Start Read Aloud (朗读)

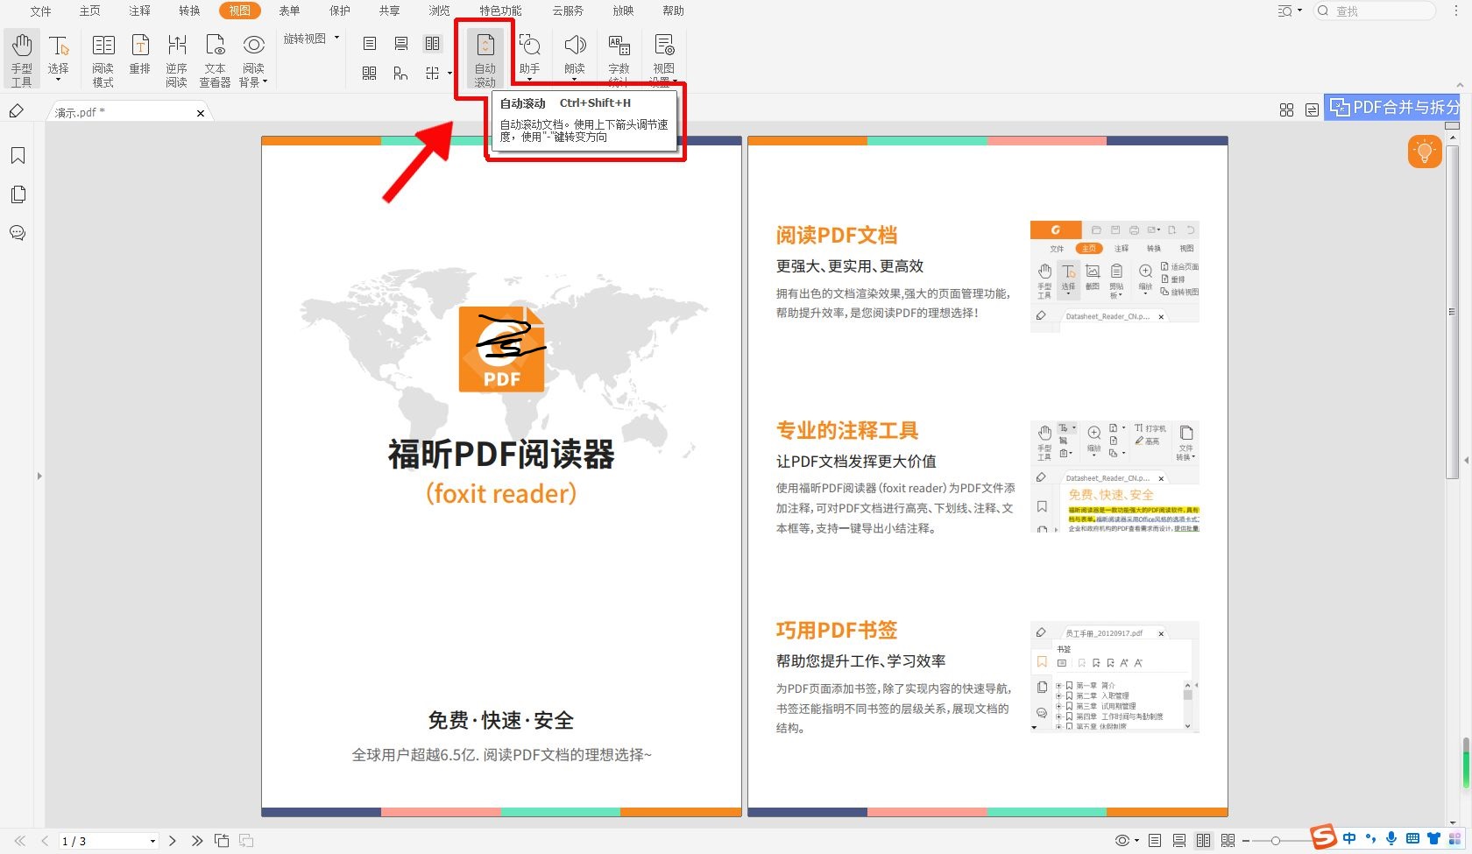(574, 53)
